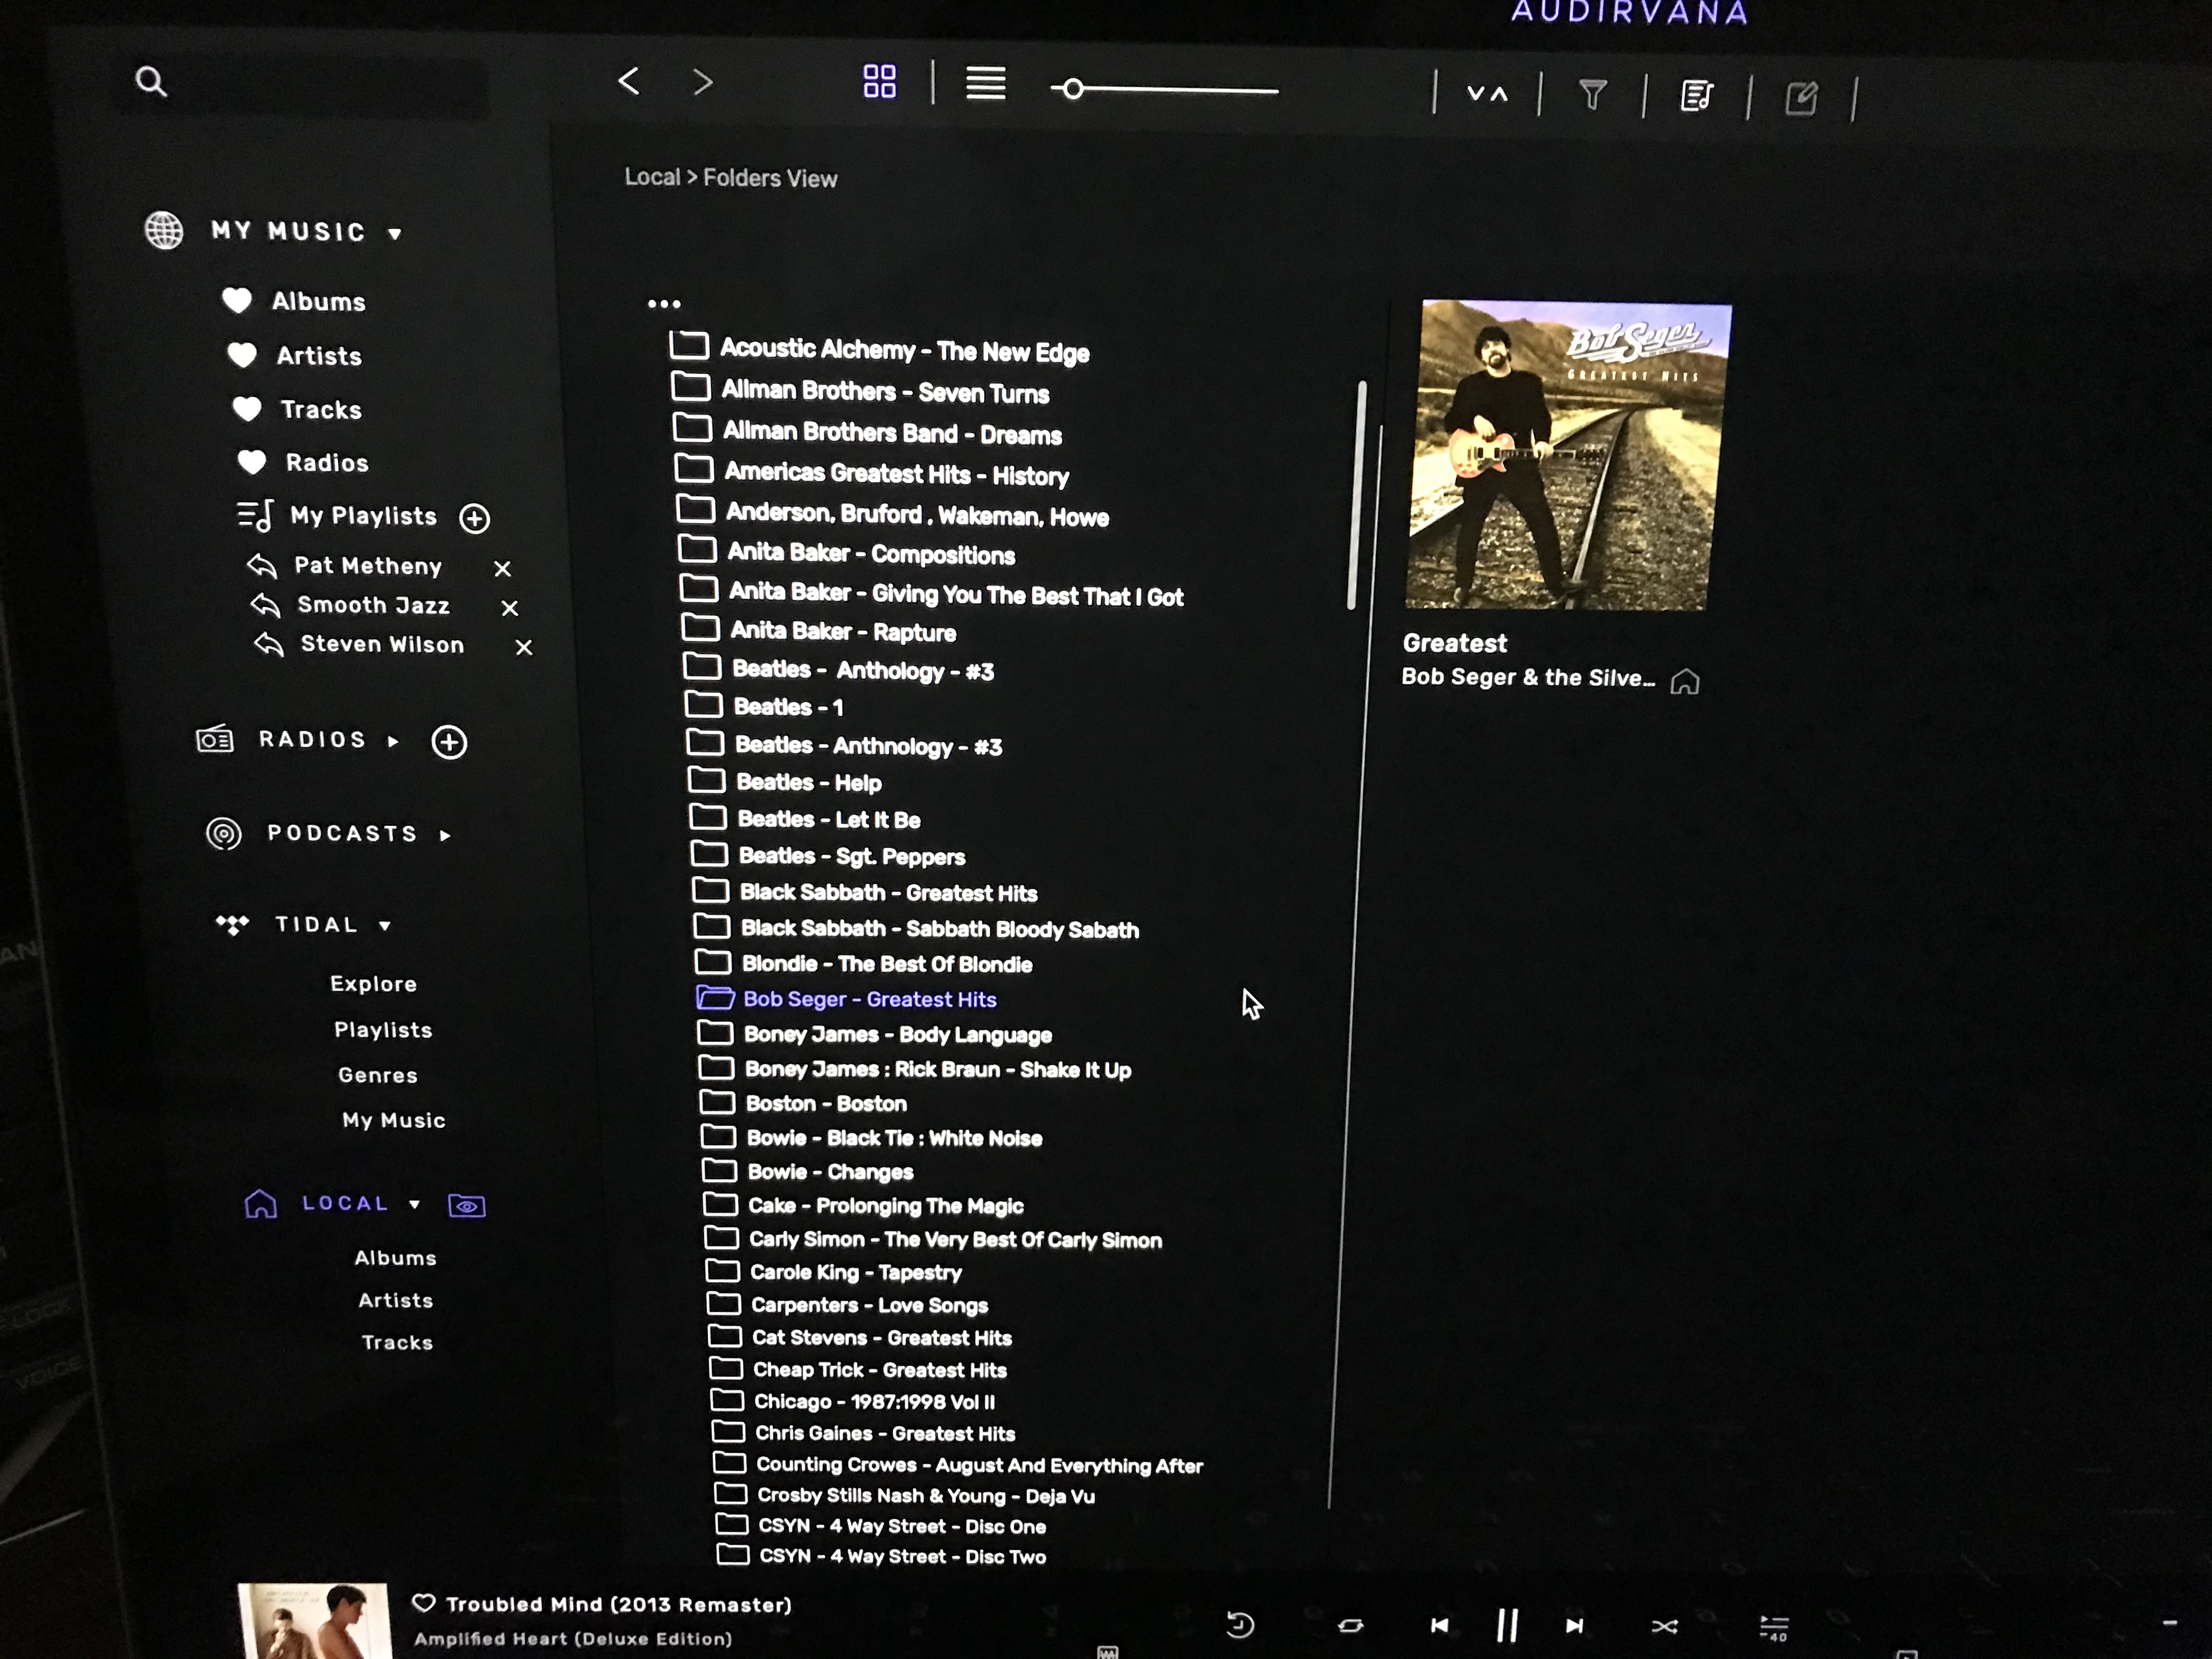Open the filter funnel icon
The width and height of the screenshot is (2212, 1659).
[1592, 95]
